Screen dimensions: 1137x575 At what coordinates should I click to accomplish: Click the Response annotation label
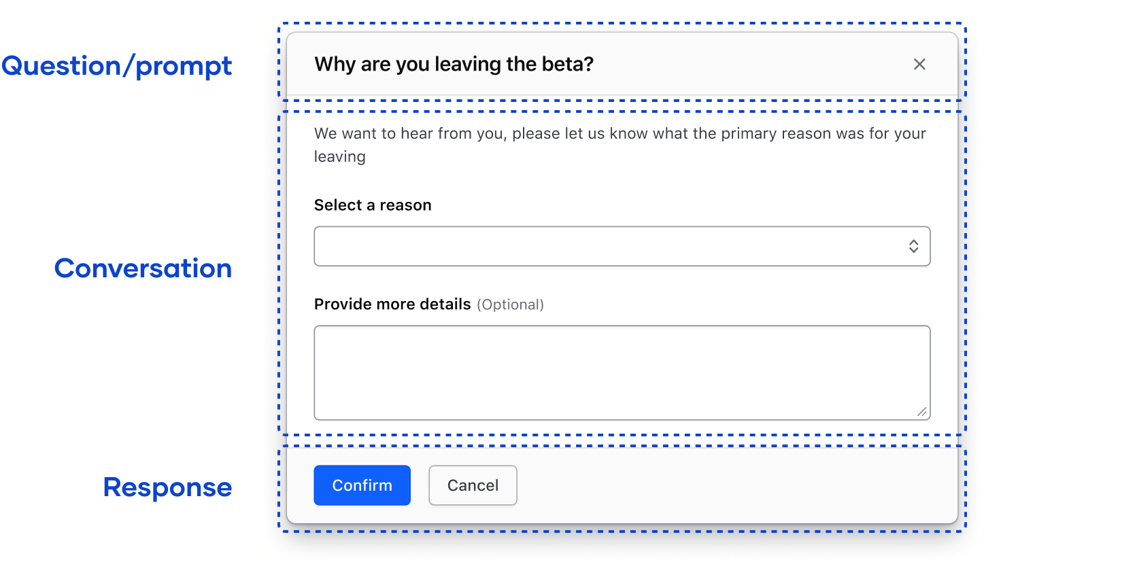167,487
